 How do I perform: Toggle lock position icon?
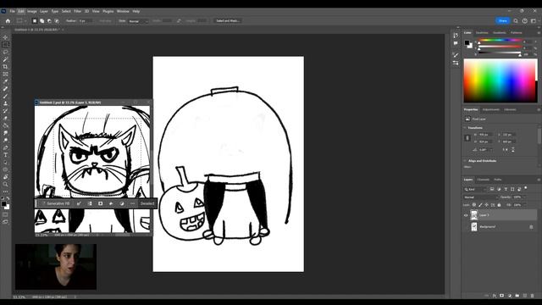point(486,205)
